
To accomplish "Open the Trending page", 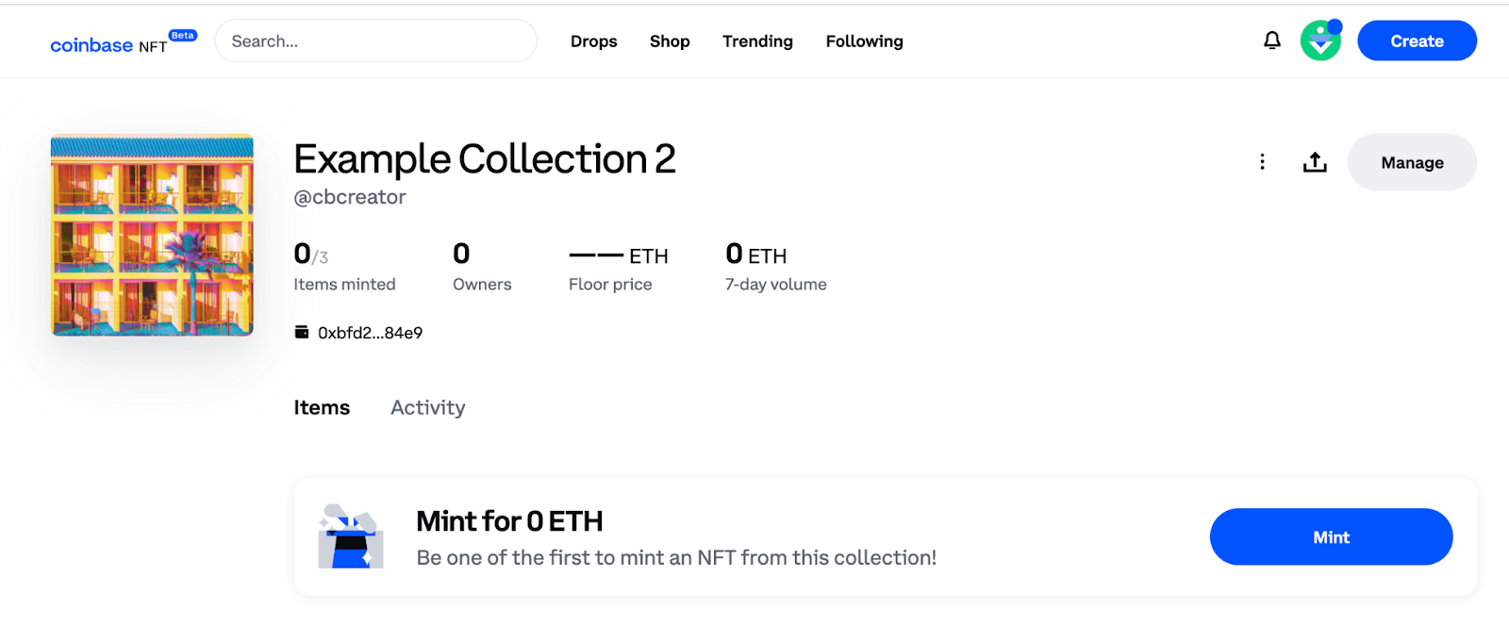I will click(757, 41).
